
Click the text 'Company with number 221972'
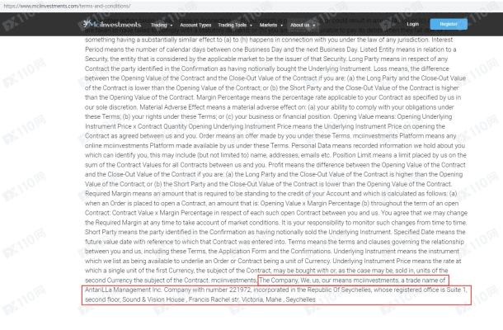click(207, 290)
